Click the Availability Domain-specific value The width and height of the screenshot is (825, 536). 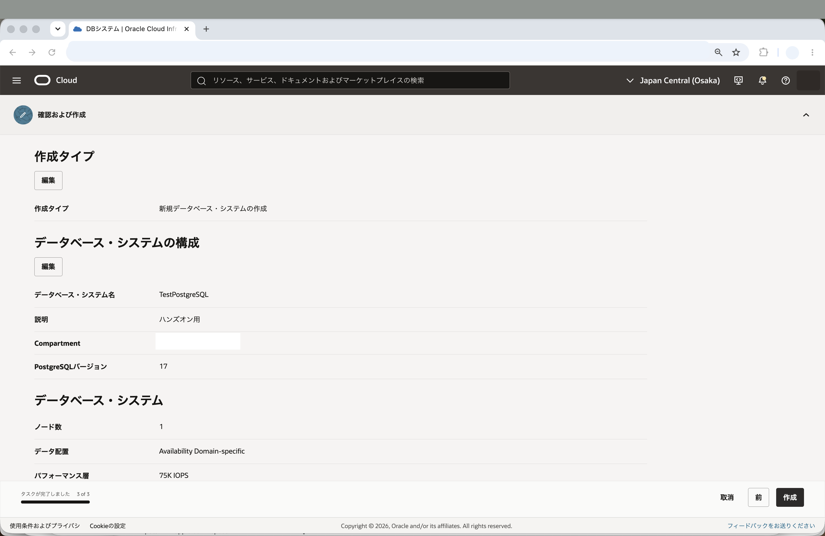coord(202,451)
